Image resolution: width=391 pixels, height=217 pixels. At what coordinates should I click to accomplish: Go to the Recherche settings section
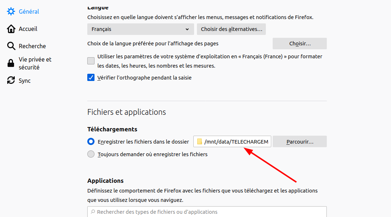tap(32, 46)
